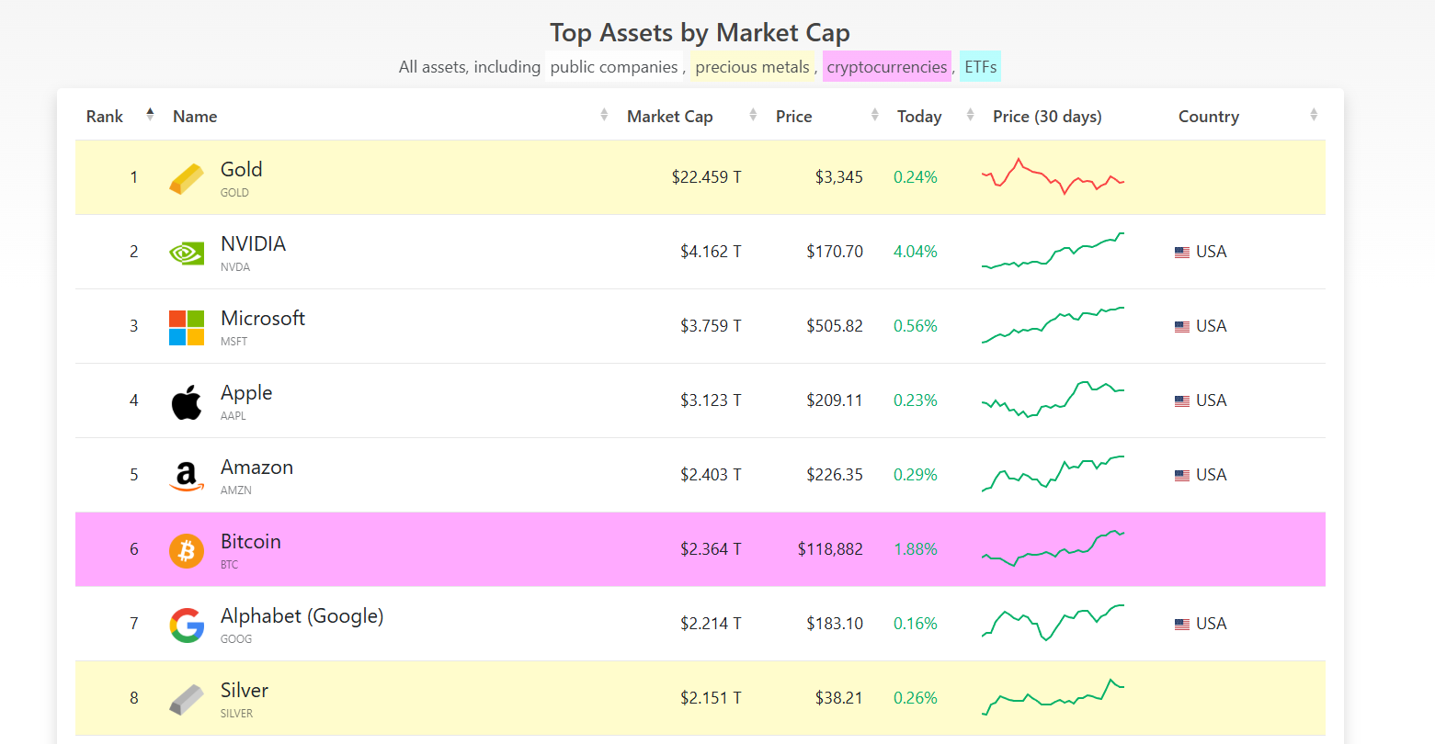Click the Gold bar icon
This screenshot has height=744, width=1435.
point(187,178)
